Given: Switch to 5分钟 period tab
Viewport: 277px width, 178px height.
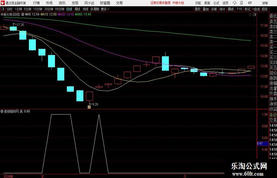Looking at the screenshot, I should point(28,9).
